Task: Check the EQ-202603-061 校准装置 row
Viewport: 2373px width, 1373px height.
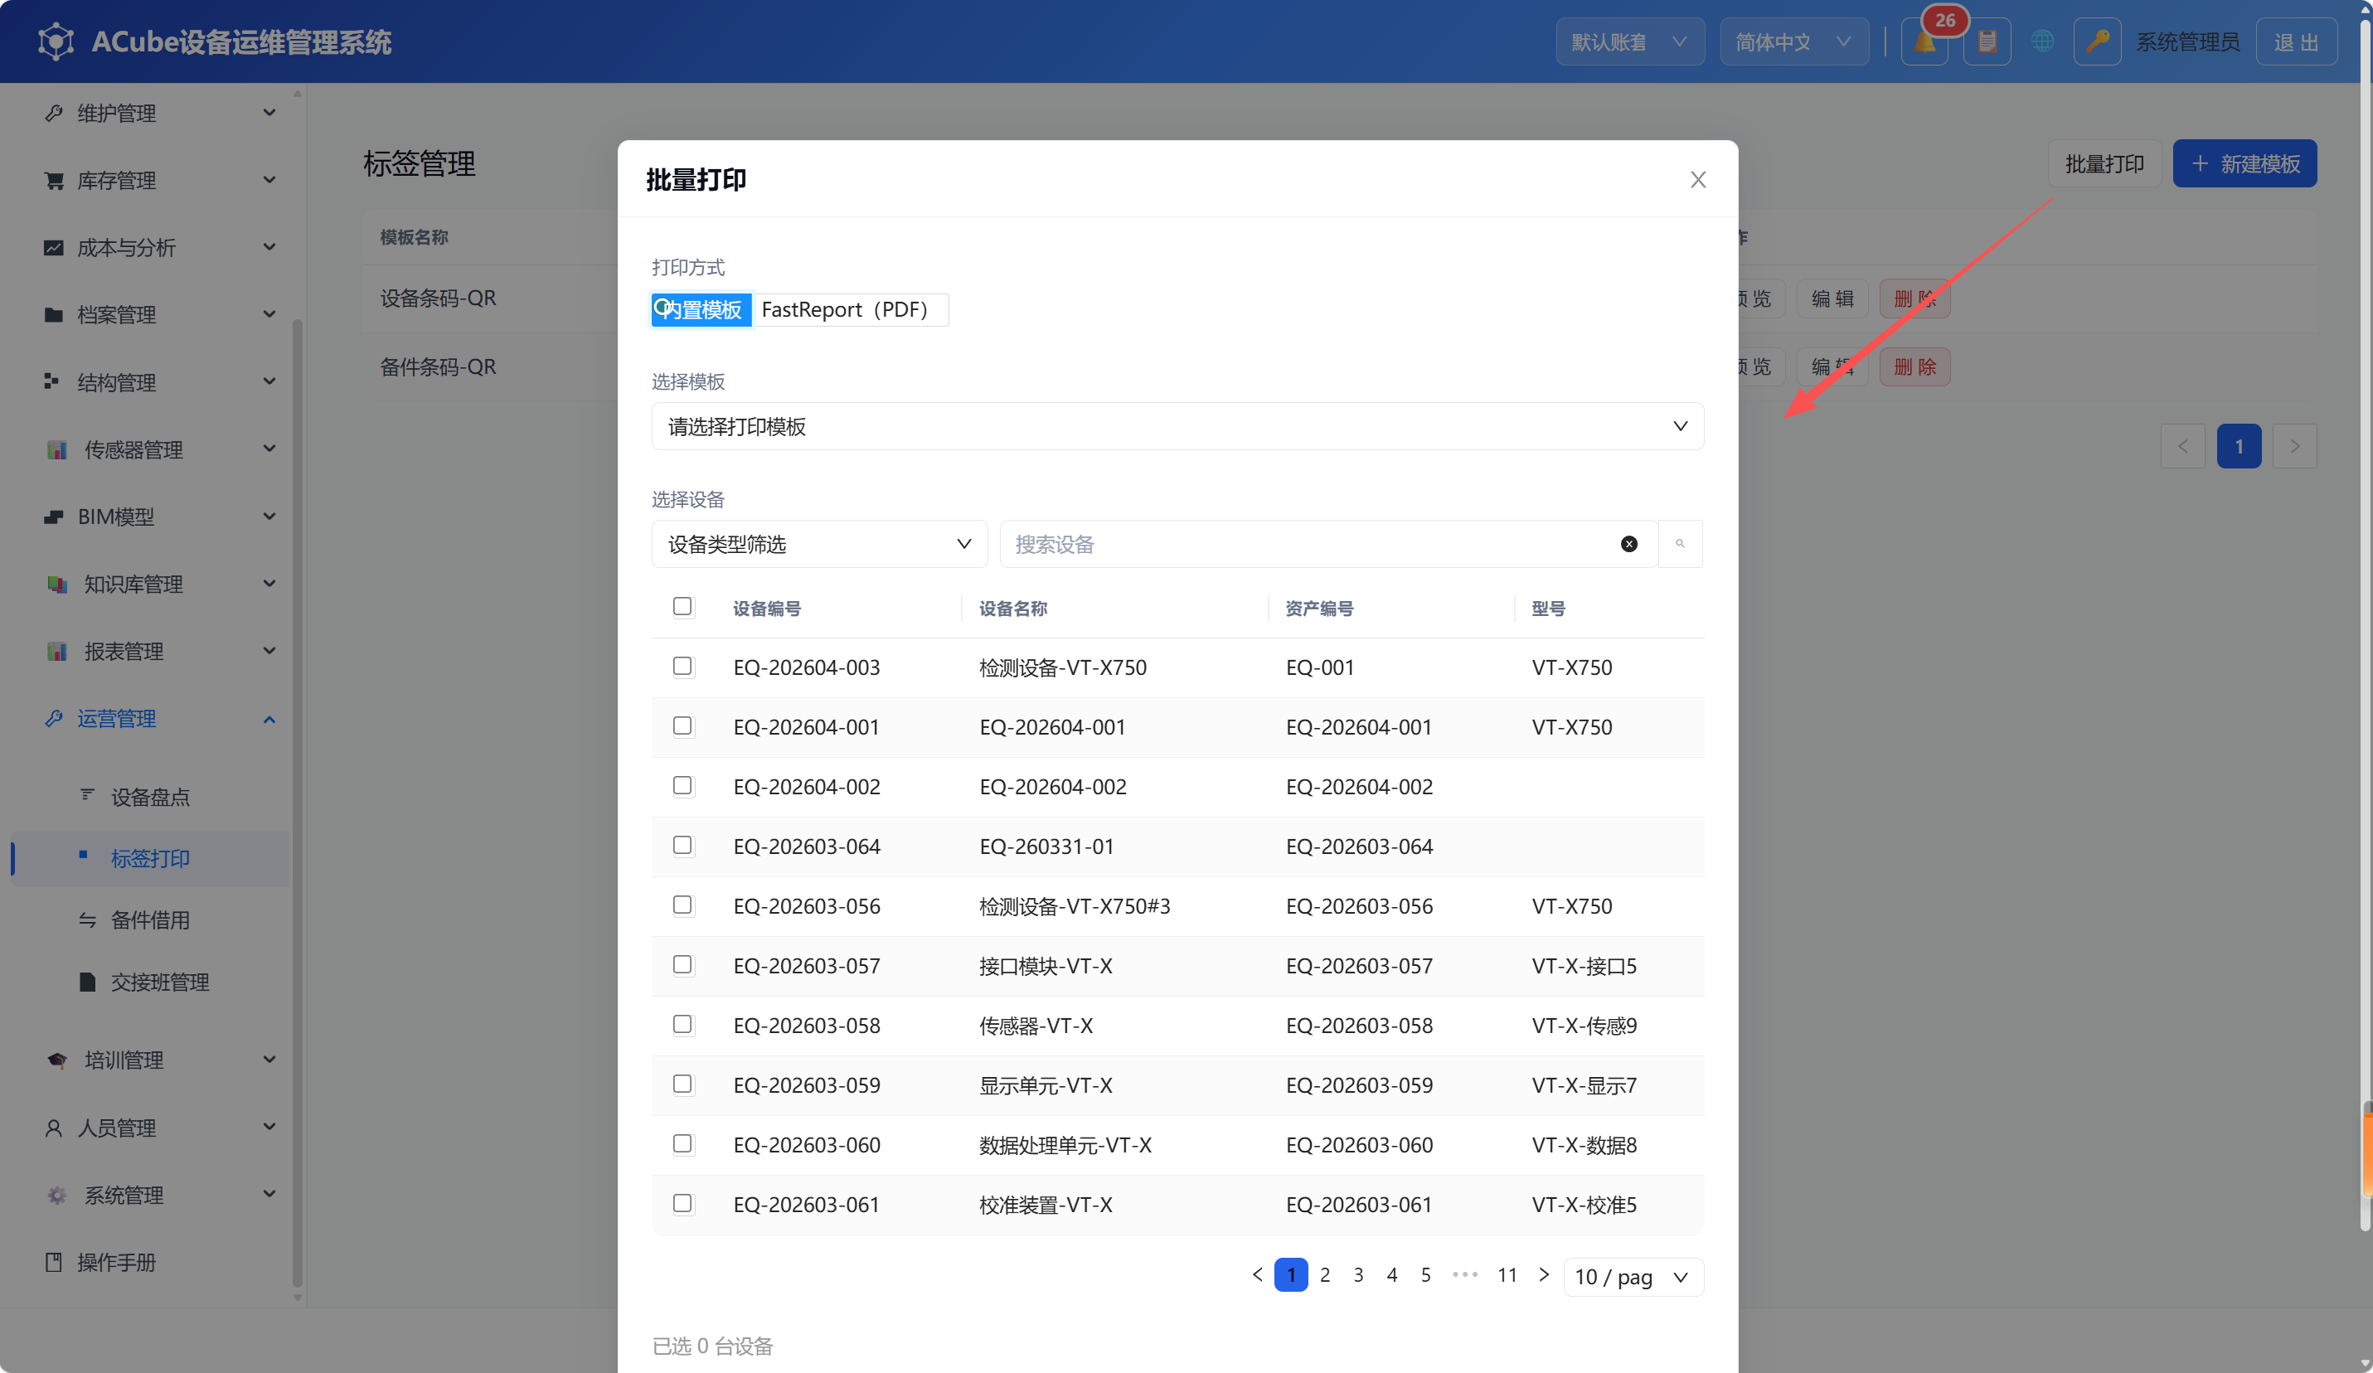Action: tap(682, 1202)
